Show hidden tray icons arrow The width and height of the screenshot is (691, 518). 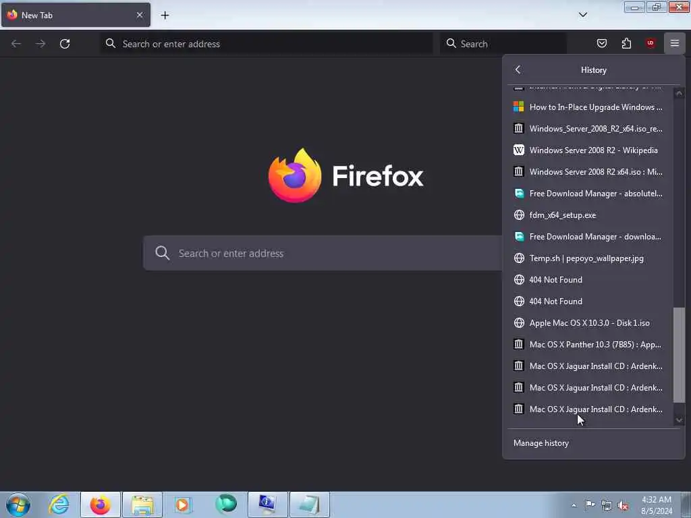click(x=574, y=505)
